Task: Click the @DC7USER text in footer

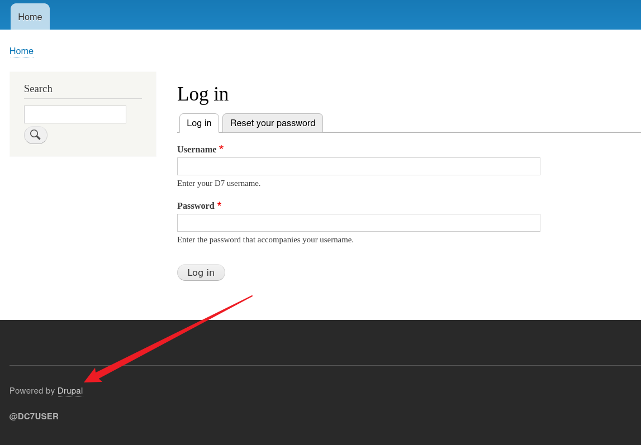Action: [34, 417]
